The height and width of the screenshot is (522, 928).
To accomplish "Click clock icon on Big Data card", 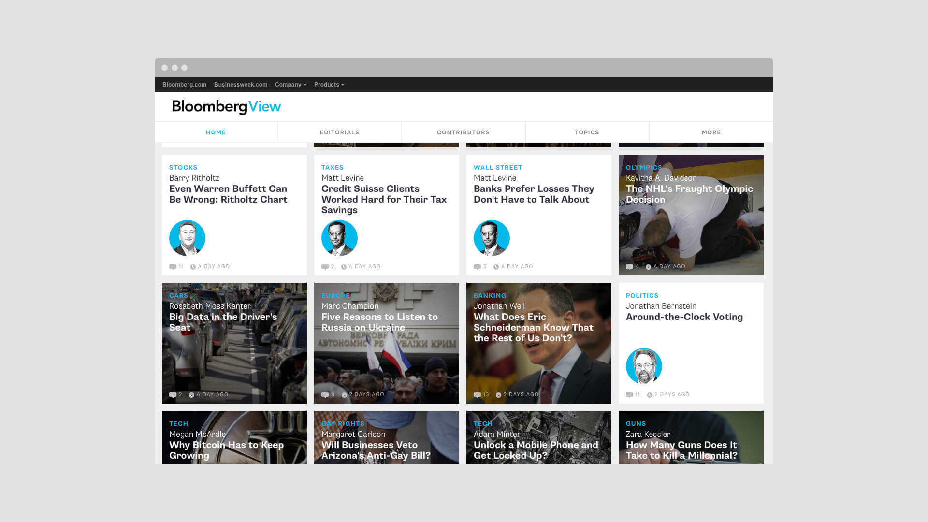I will tap(191, 395).
